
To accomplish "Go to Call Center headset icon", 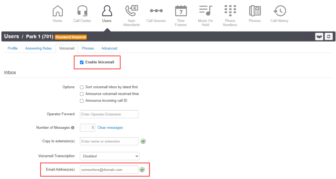I will click(x=82, y=11).
